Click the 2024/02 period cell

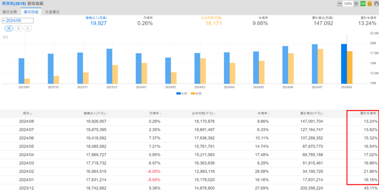[x=26, y=171]
